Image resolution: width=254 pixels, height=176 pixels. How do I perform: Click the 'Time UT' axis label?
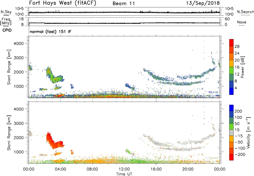point(124,174)
